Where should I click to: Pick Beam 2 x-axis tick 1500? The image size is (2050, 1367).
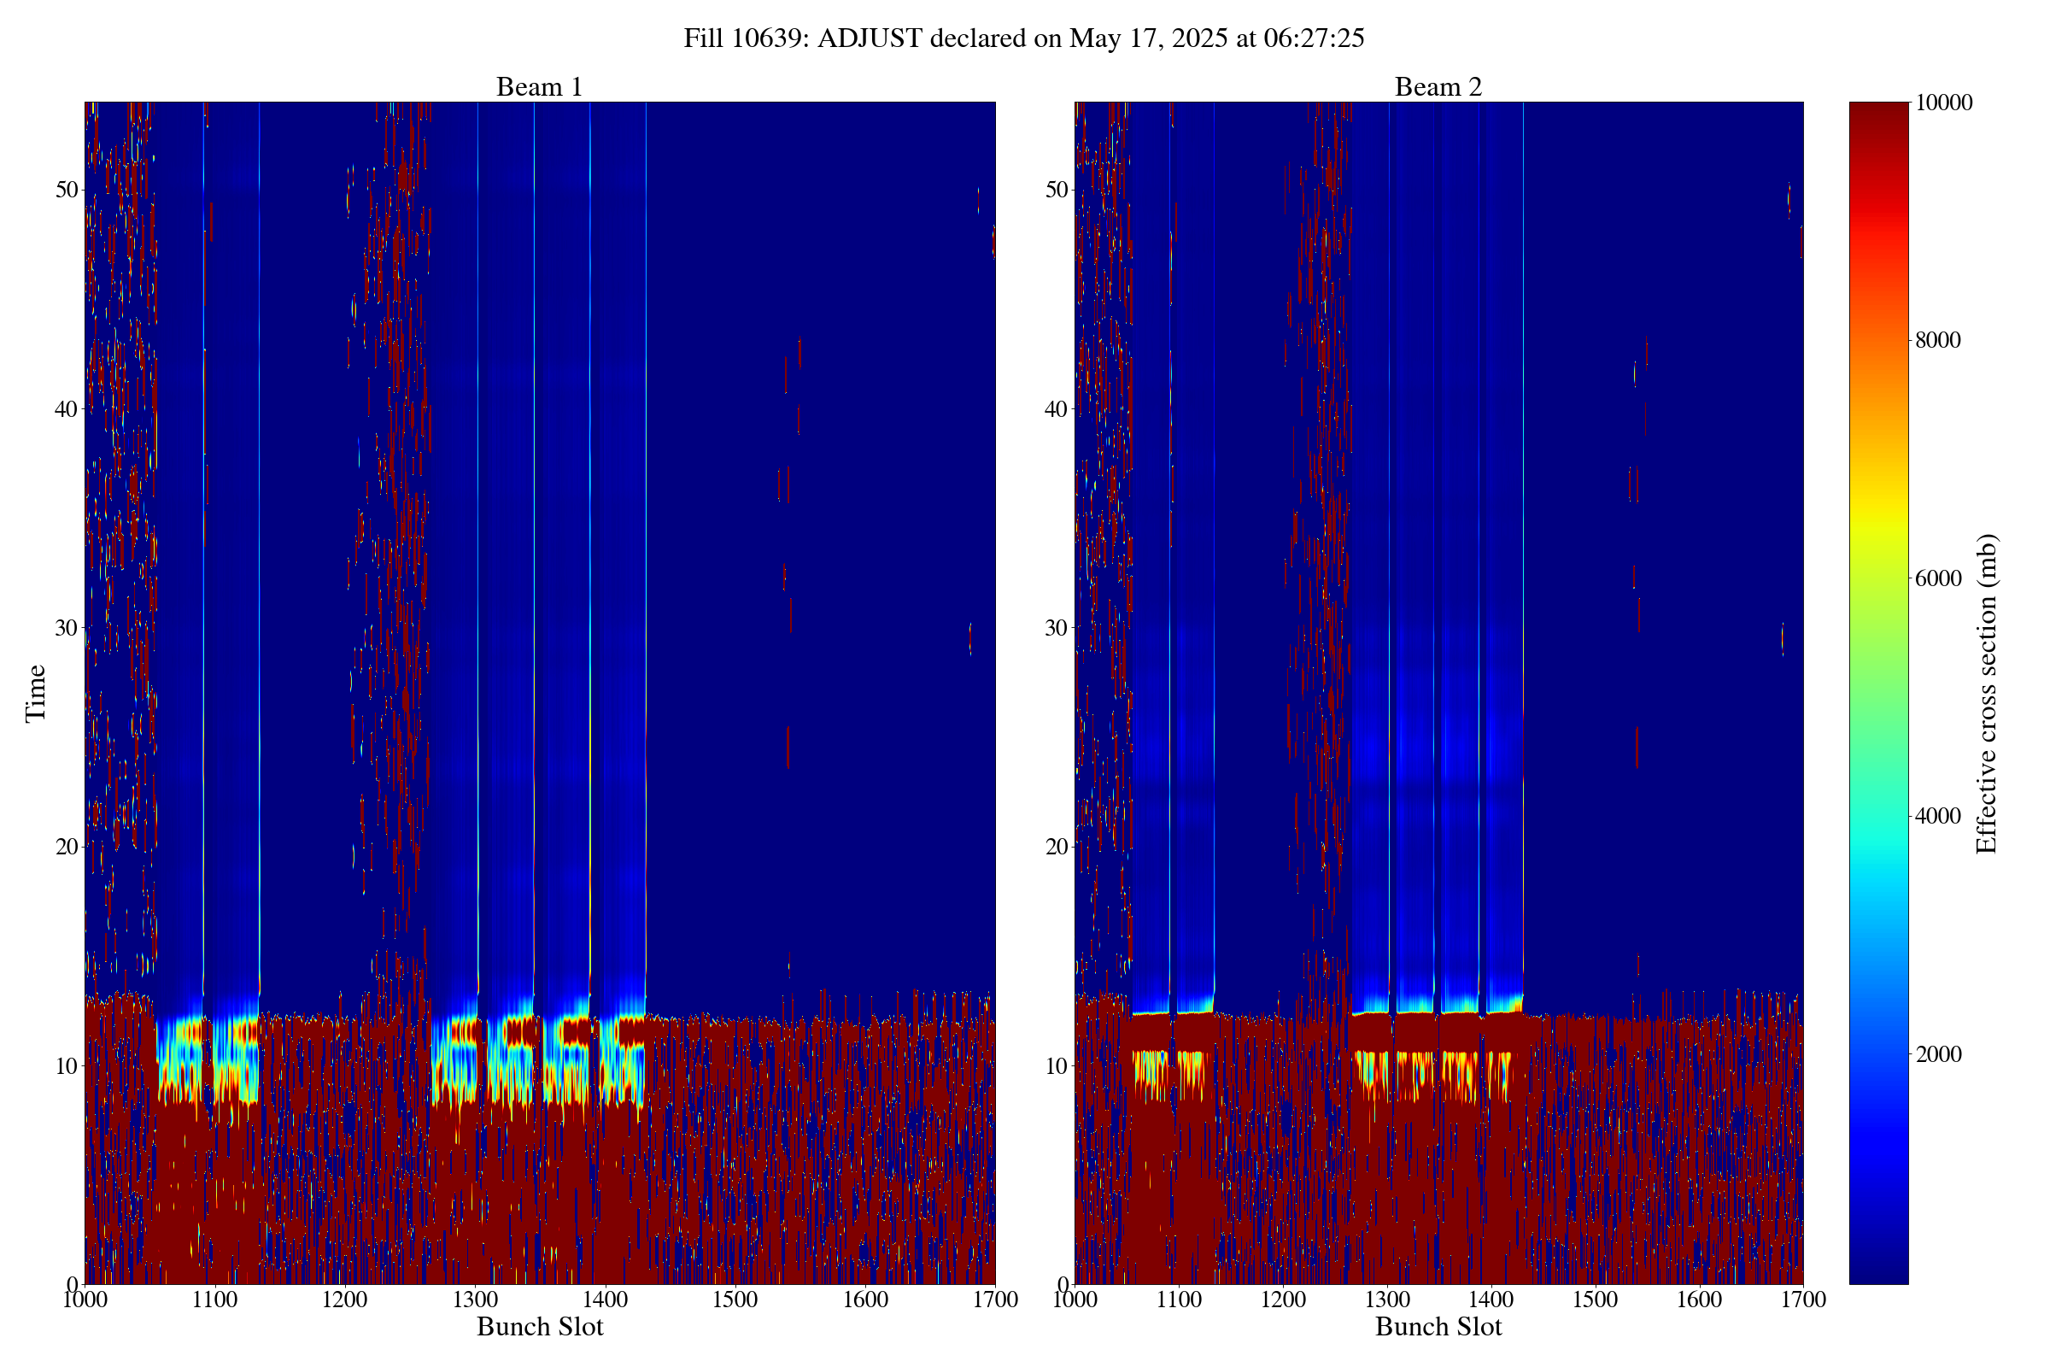(1595, 1300)
